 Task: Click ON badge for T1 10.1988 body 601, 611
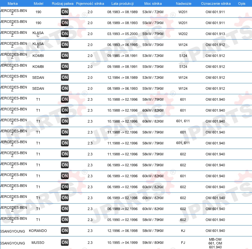click(65, 121)
